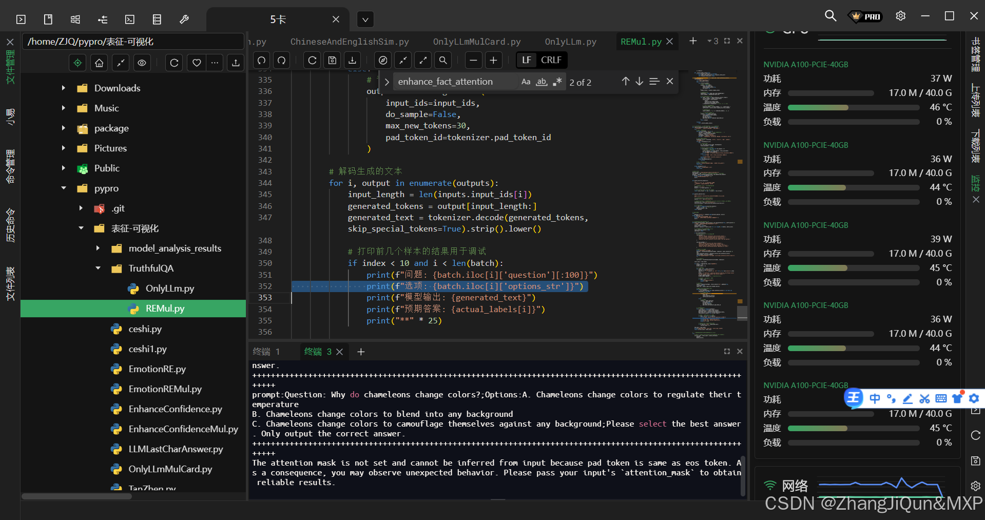Locate current directory with green target icon
This screenshot has width=985, height=520.
click(x=78, y=63)
